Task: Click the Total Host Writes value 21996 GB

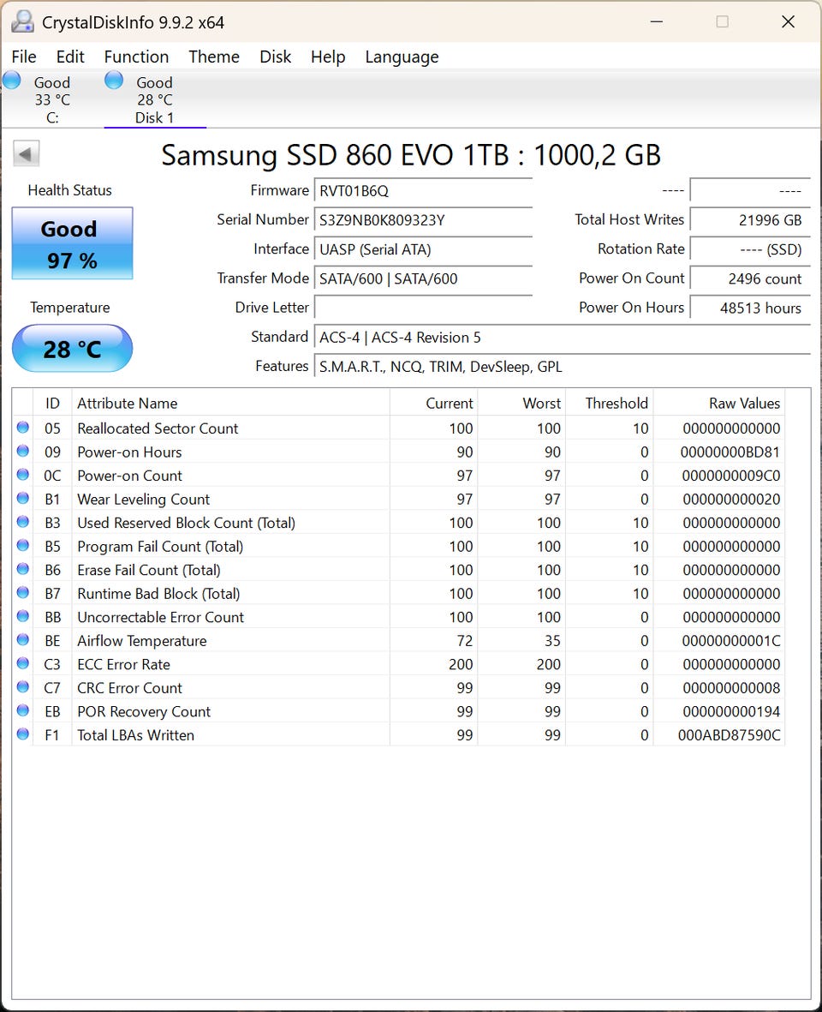Action: coord(750,220)
